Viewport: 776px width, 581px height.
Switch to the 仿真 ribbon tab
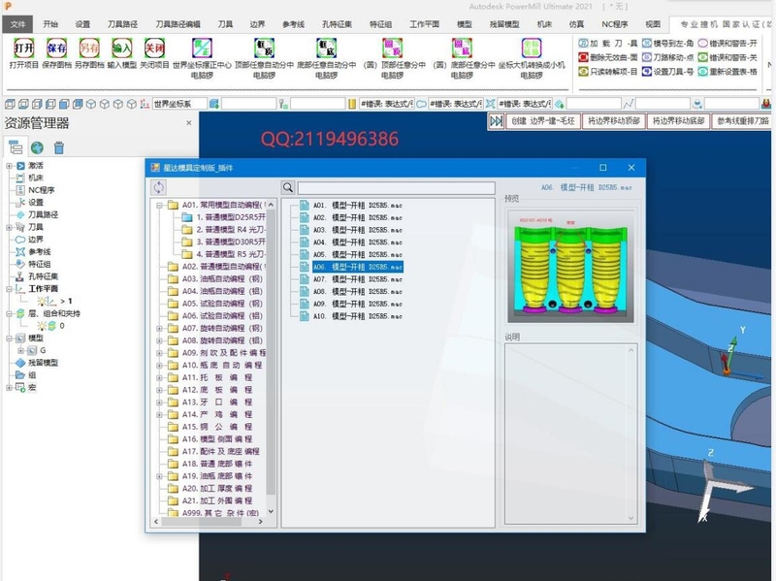pyautogui.click(x=576, y=23)
